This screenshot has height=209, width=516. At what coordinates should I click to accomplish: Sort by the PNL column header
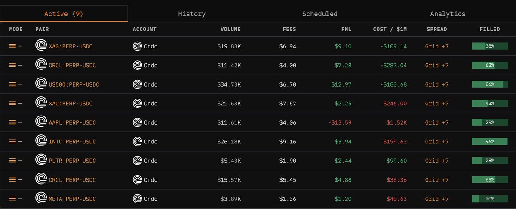coord(345,29)
